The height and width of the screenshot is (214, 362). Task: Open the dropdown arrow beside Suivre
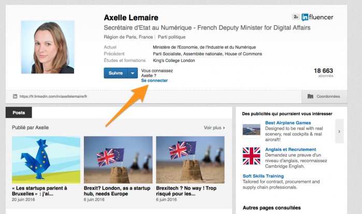click(x=133, y=73)
